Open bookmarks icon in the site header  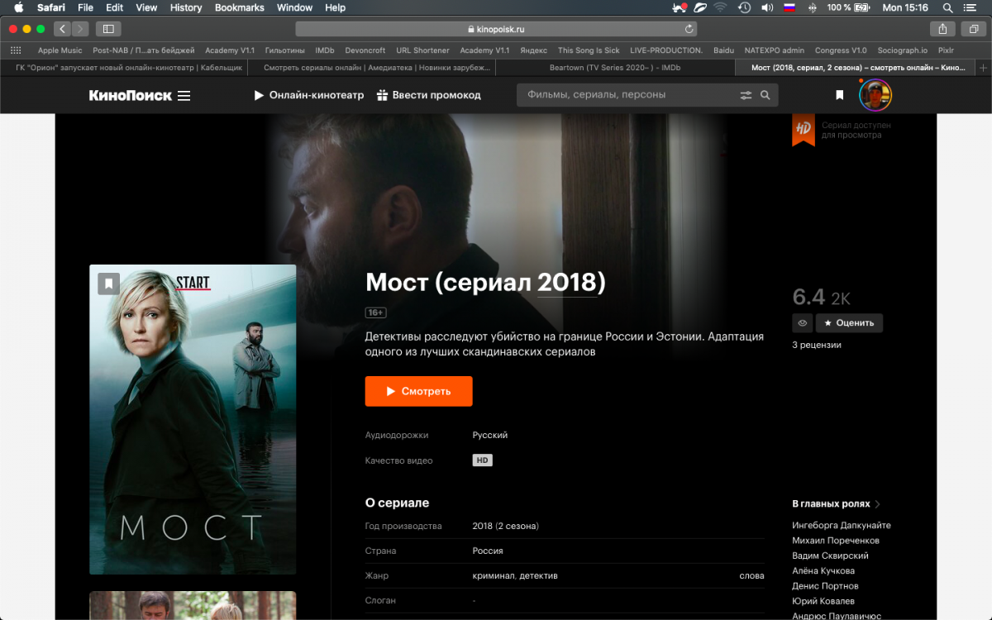pyautogui.click(x=839, y=95)
